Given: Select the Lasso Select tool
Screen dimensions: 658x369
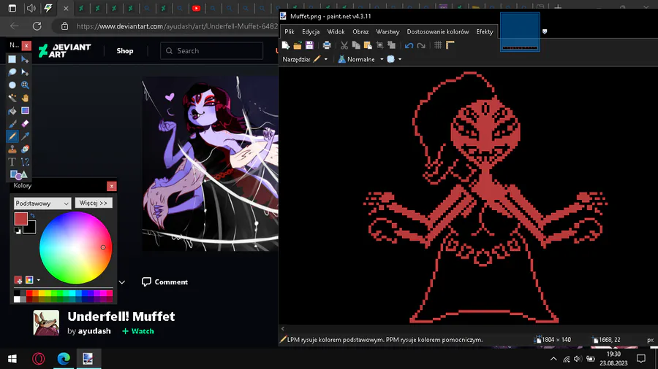Looking at the screenshot, I should click(x=12, y=72).
